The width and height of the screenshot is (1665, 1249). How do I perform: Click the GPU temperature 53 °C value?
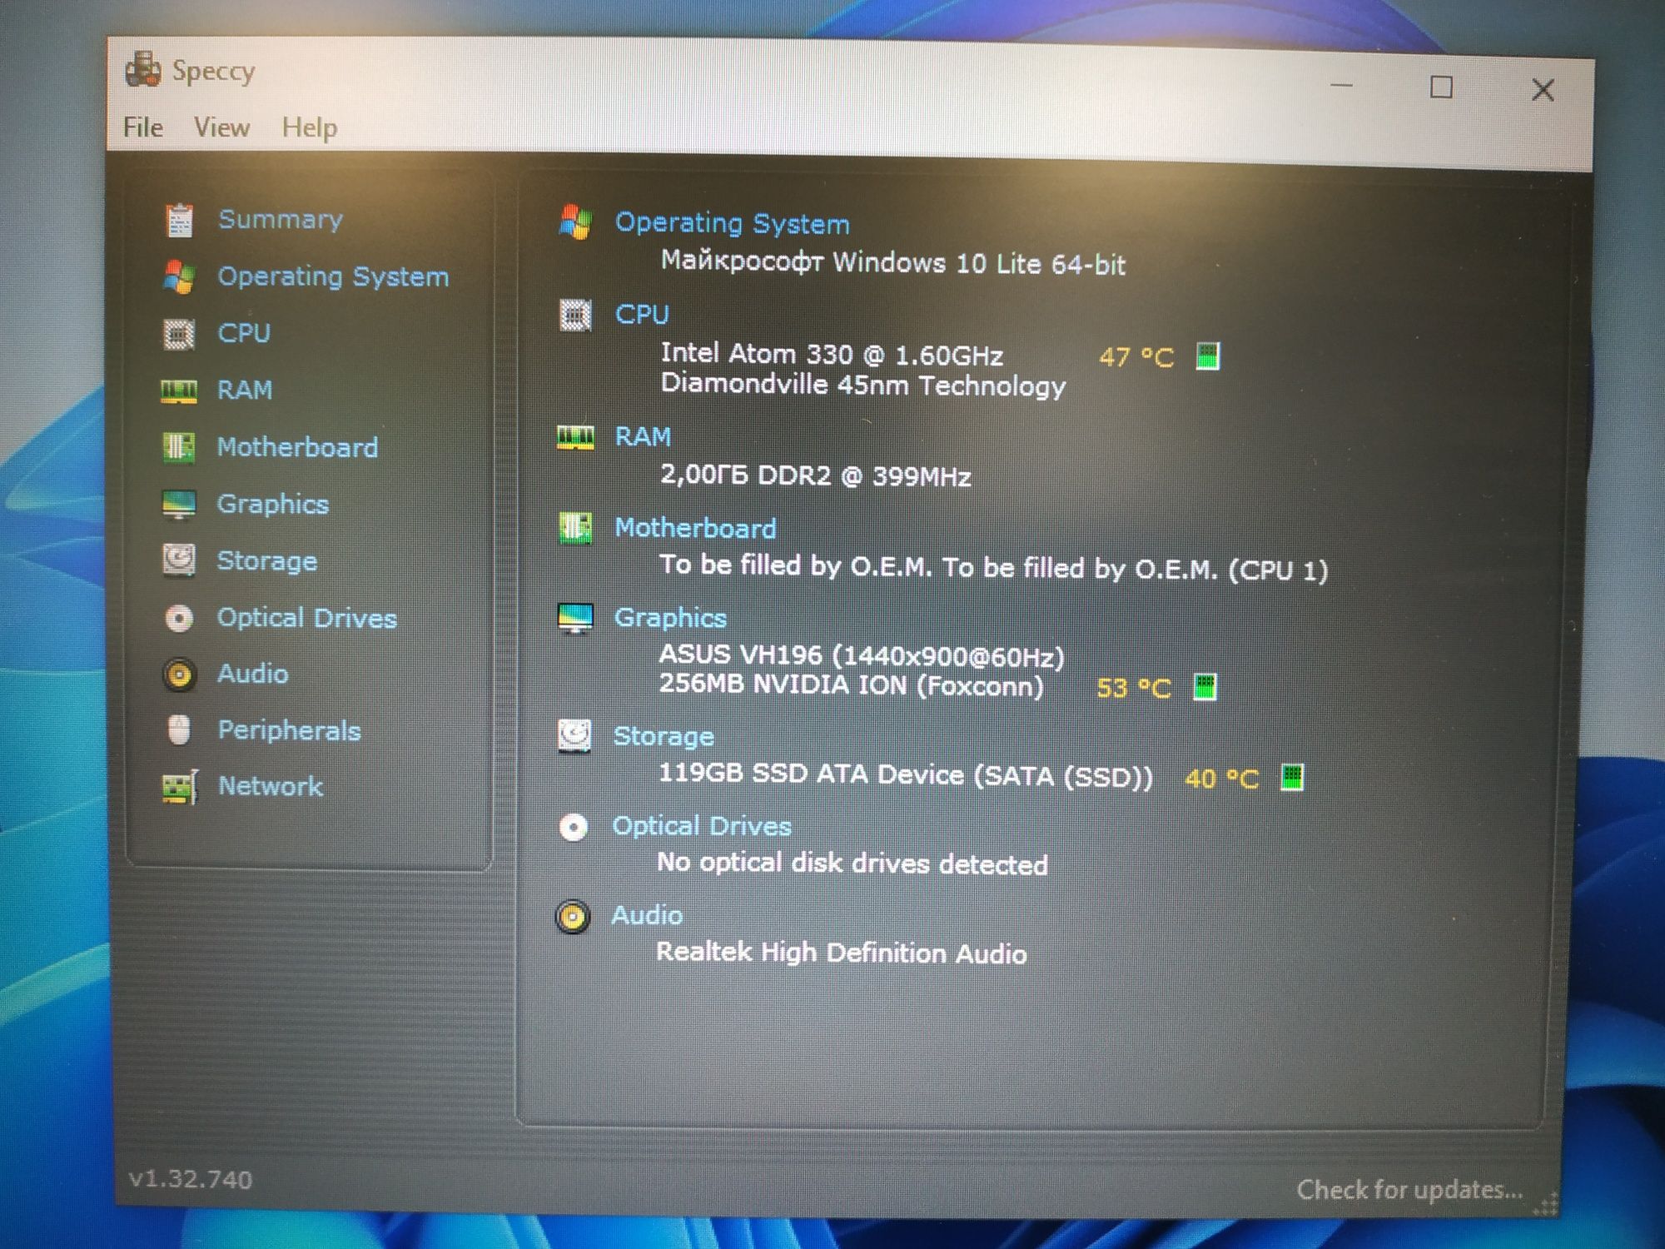tap(1134, 689)
